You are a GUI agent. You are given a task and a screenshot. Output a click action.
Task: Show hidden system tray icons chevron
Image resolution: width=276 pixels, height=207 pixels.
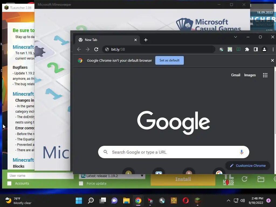pyautogui.click(x=229, y=201)
